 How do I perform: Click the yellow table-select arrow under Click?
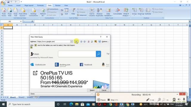click(31, 48)
